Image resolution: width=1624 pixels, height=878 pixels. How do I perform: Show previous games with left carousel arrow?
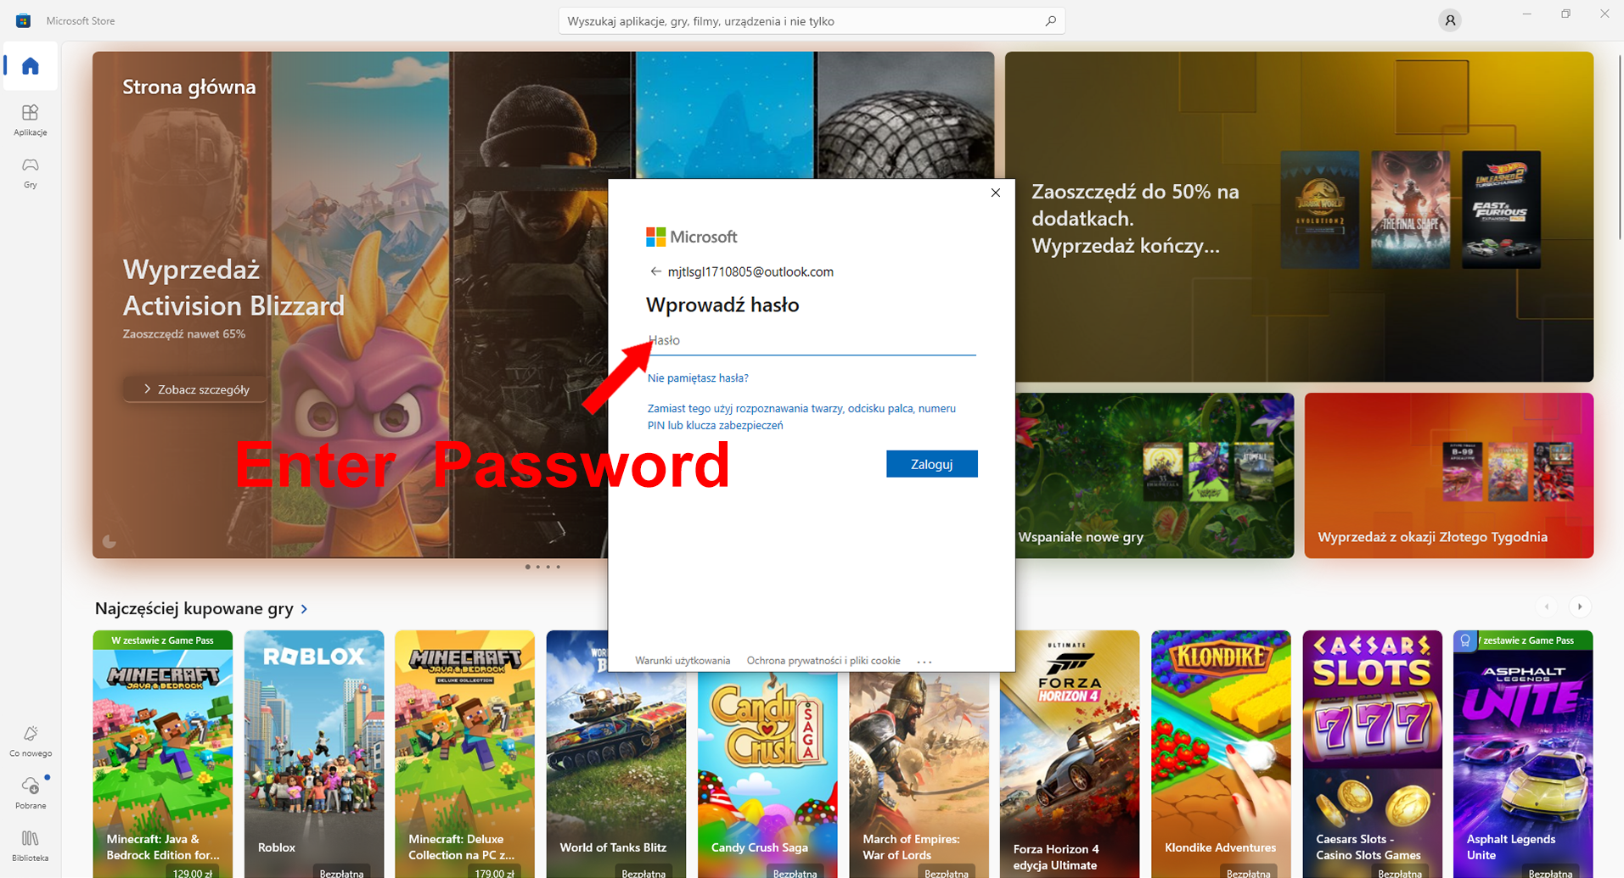click(1547, 607)
